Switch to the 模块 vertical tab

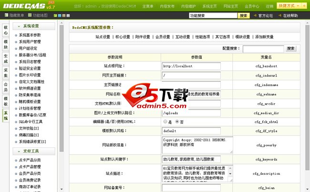[x=6, y=44]
